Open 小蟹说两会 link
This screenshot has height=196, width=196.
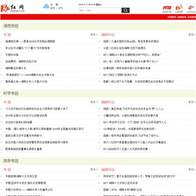[131, 115]
